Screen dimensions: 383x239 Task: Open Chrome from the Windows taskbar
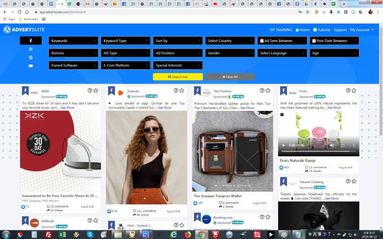pos(202,234)
